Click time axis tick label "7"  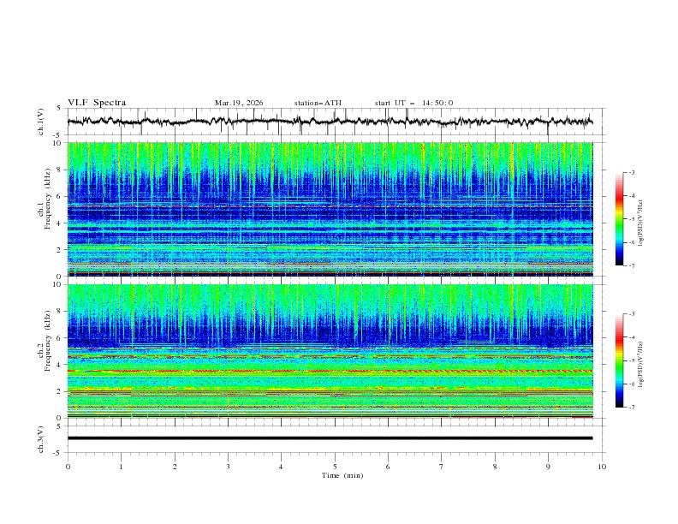tap(442, 467)
